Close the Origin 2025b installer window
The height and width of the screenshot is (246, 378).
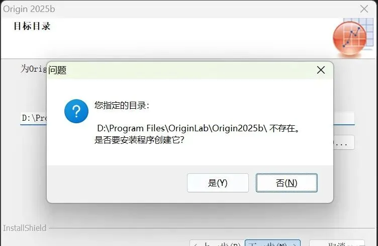[x=364, y=9]
